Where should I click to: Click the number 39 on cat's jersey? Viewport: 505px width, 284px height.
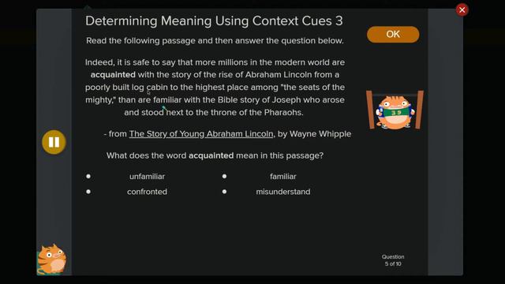(396, 112)
